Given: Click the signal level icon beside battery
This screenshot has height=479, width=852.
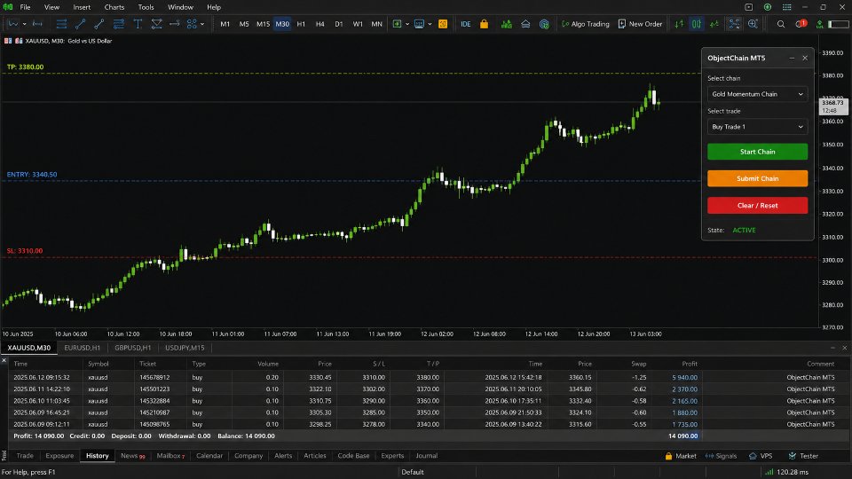Looking at the screenshot, I should pyautogui.click(x=819, y=24).
